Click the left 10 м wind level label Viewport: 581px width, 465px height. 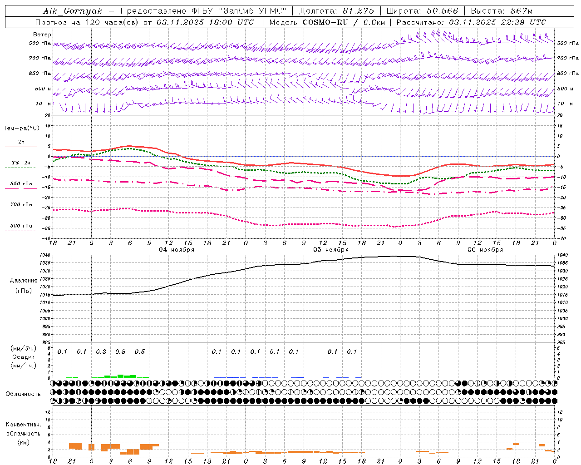tap(44, 104)
